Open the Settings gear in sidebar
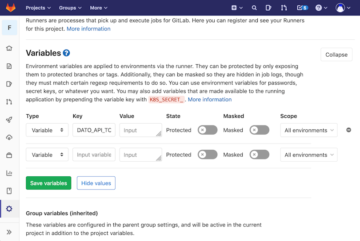 [x=9, y=209]
